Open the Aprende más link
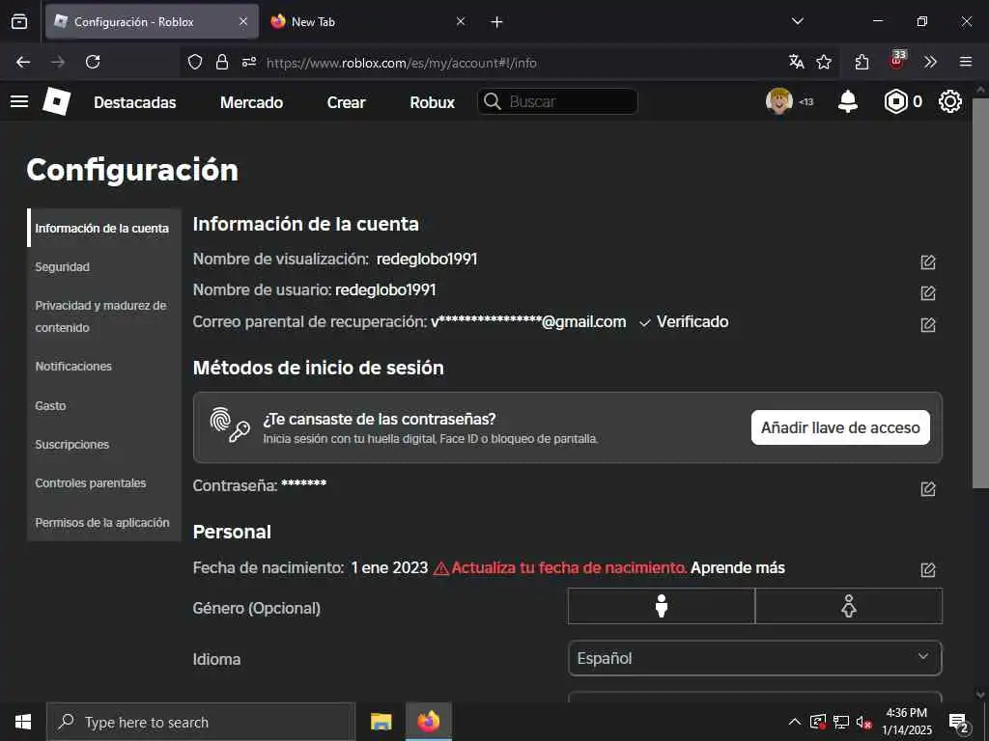The image size is (989, 741). 738,567
